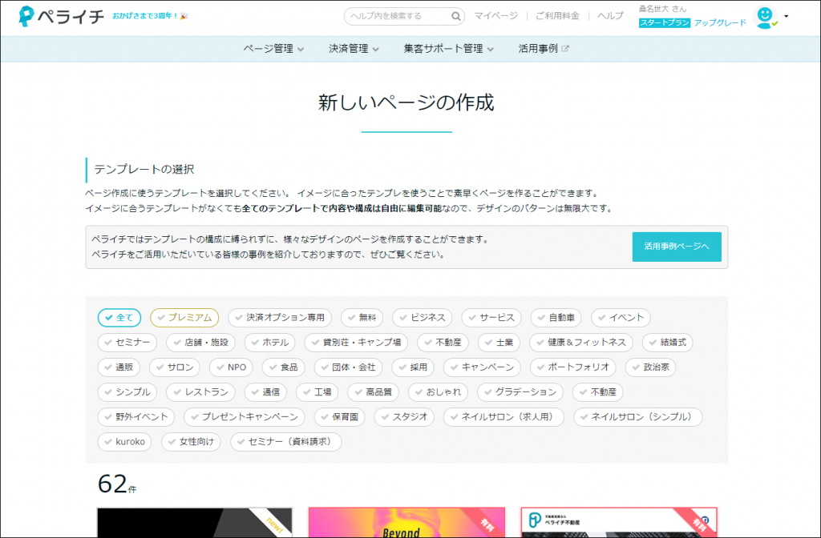Viewport: 821px width, 538px height.
Task: Toggle the セミナー filter tag
Action: pyautogui.click(x=127, y=343)
